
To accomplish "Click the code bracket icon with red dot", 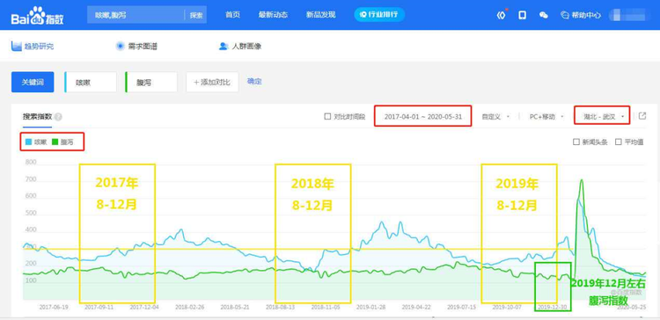I will point(501,15).
